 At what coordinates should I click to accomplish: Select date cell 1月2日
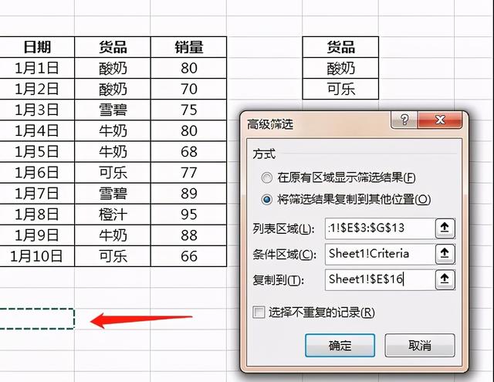37,89
